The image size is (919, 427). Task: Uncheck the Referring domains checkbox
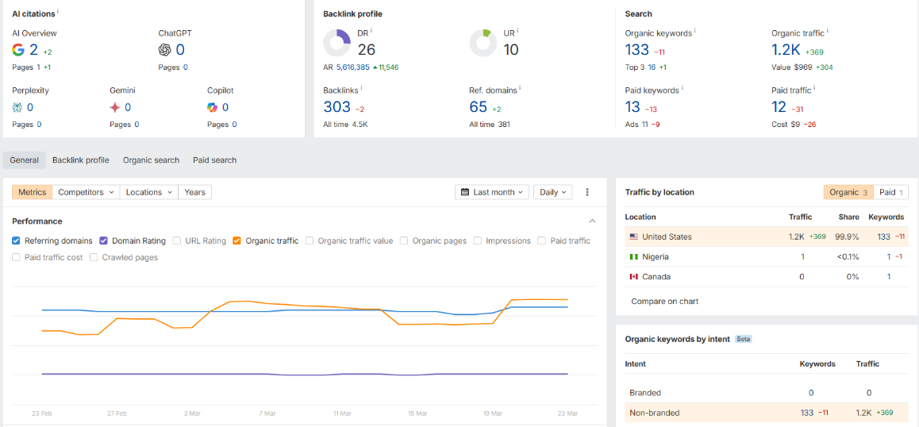pyautogui.click(x=17, y=240)
